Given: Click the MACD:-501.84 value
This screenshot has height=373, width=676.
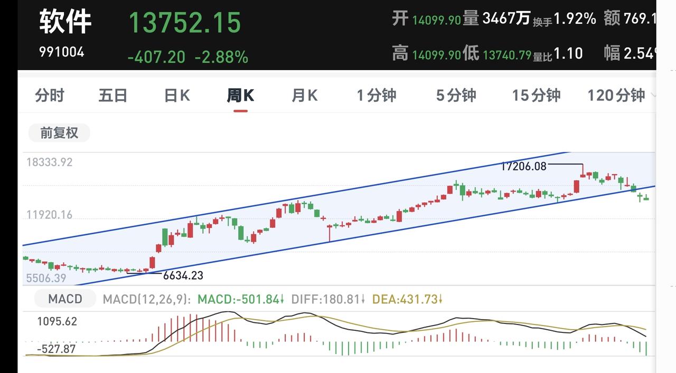Looking at the screenshot, I should pos(241,299).
